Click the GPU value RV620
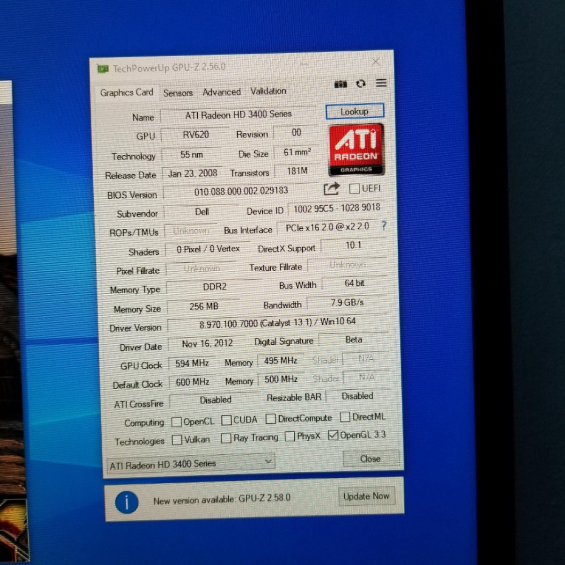 195,135
